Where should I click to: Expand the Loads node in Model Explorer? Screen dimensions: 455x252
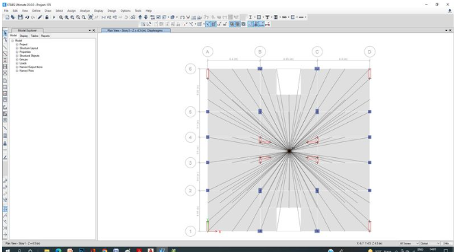pyautogui.click(x=17, y=63)
